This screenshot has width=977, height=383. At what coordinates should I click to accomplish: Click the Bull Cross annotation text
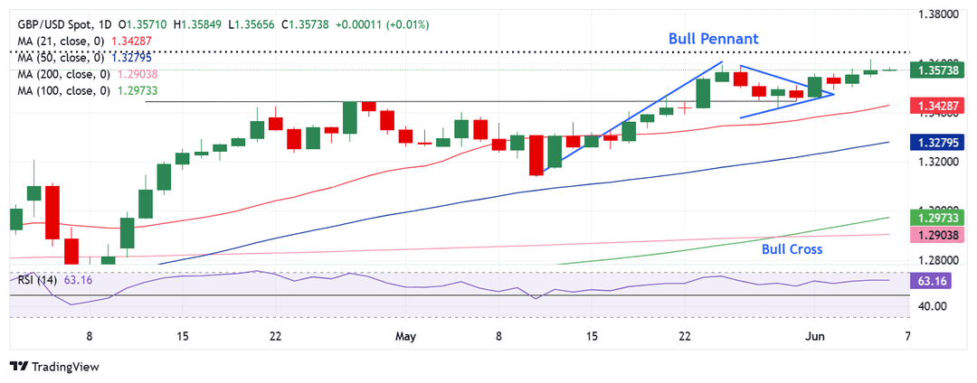click(792, 249)
